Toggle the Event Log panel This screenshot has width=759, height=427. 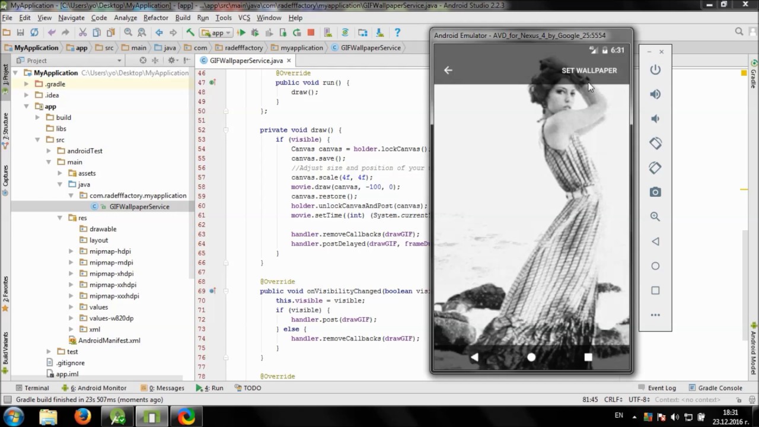tap(656, 388)
